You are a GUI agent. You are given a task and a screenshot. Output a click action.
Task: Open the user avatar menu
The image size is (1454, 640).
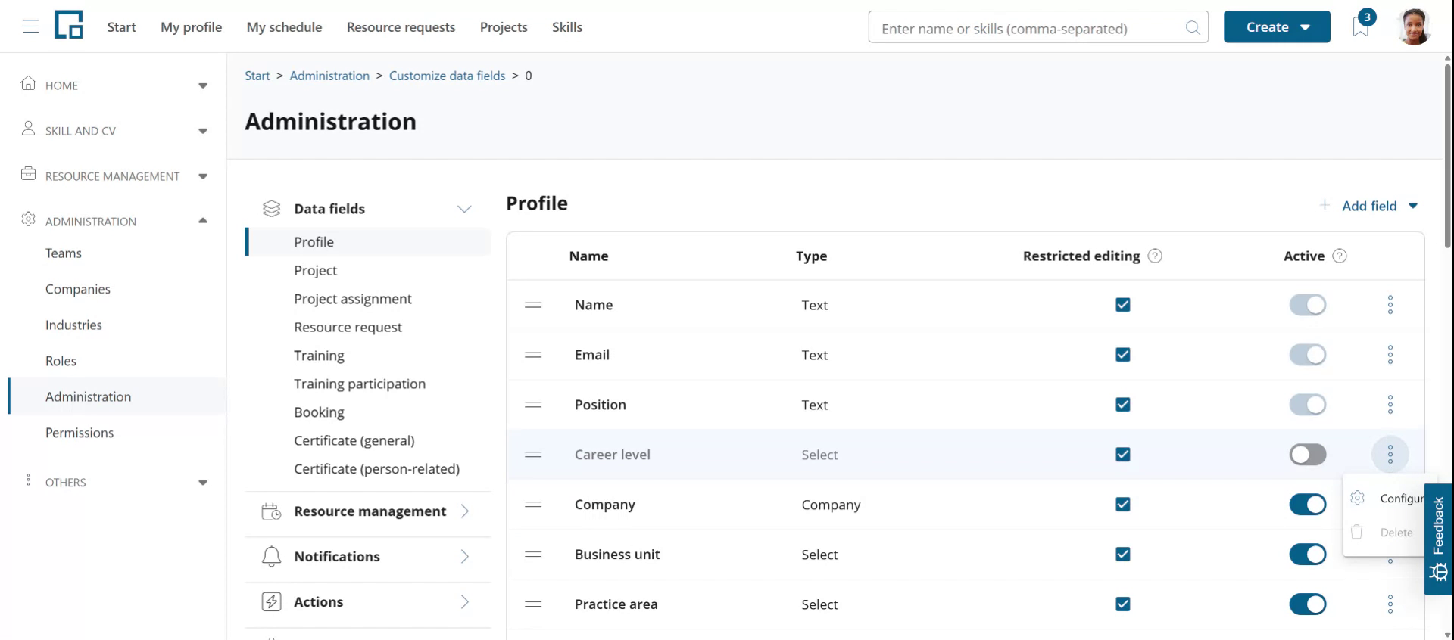coord(1414,26)
